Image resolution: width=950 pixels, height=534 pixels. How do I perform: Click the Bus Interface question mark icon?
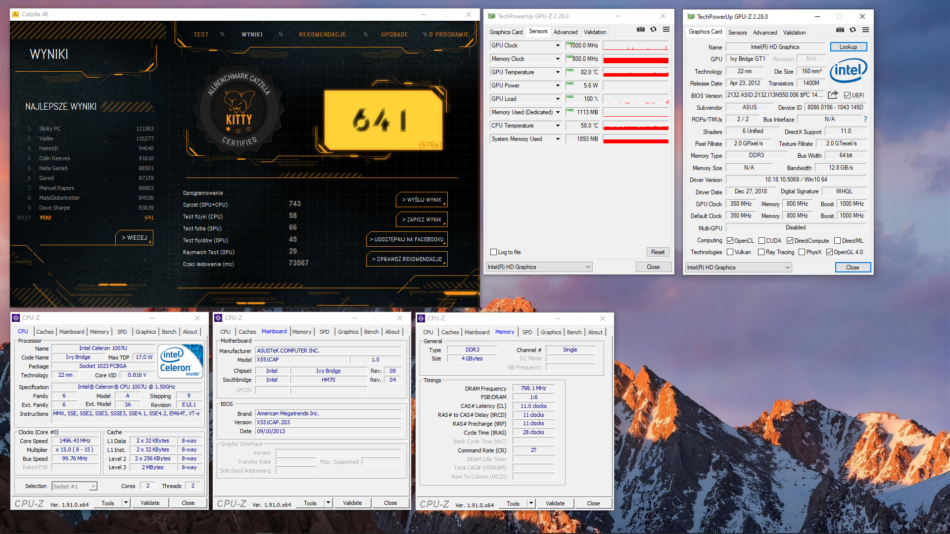[x=865, y=119]
